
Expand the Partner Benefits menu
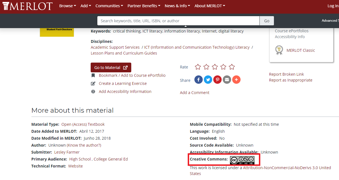[x=144, y=6]
